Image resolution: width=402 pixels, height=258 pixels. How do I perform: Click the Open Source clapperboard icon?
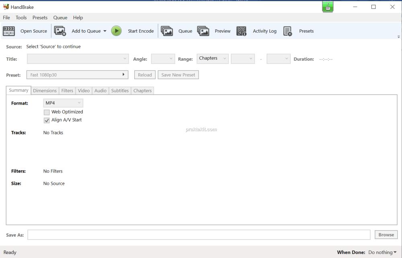coord(9,31)
